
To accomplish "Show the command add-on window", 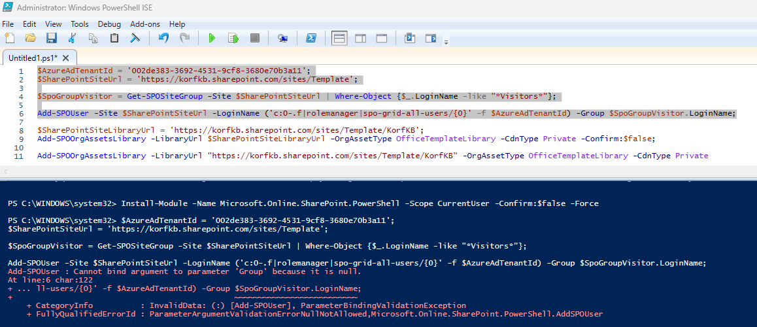I will coord(410,38).
